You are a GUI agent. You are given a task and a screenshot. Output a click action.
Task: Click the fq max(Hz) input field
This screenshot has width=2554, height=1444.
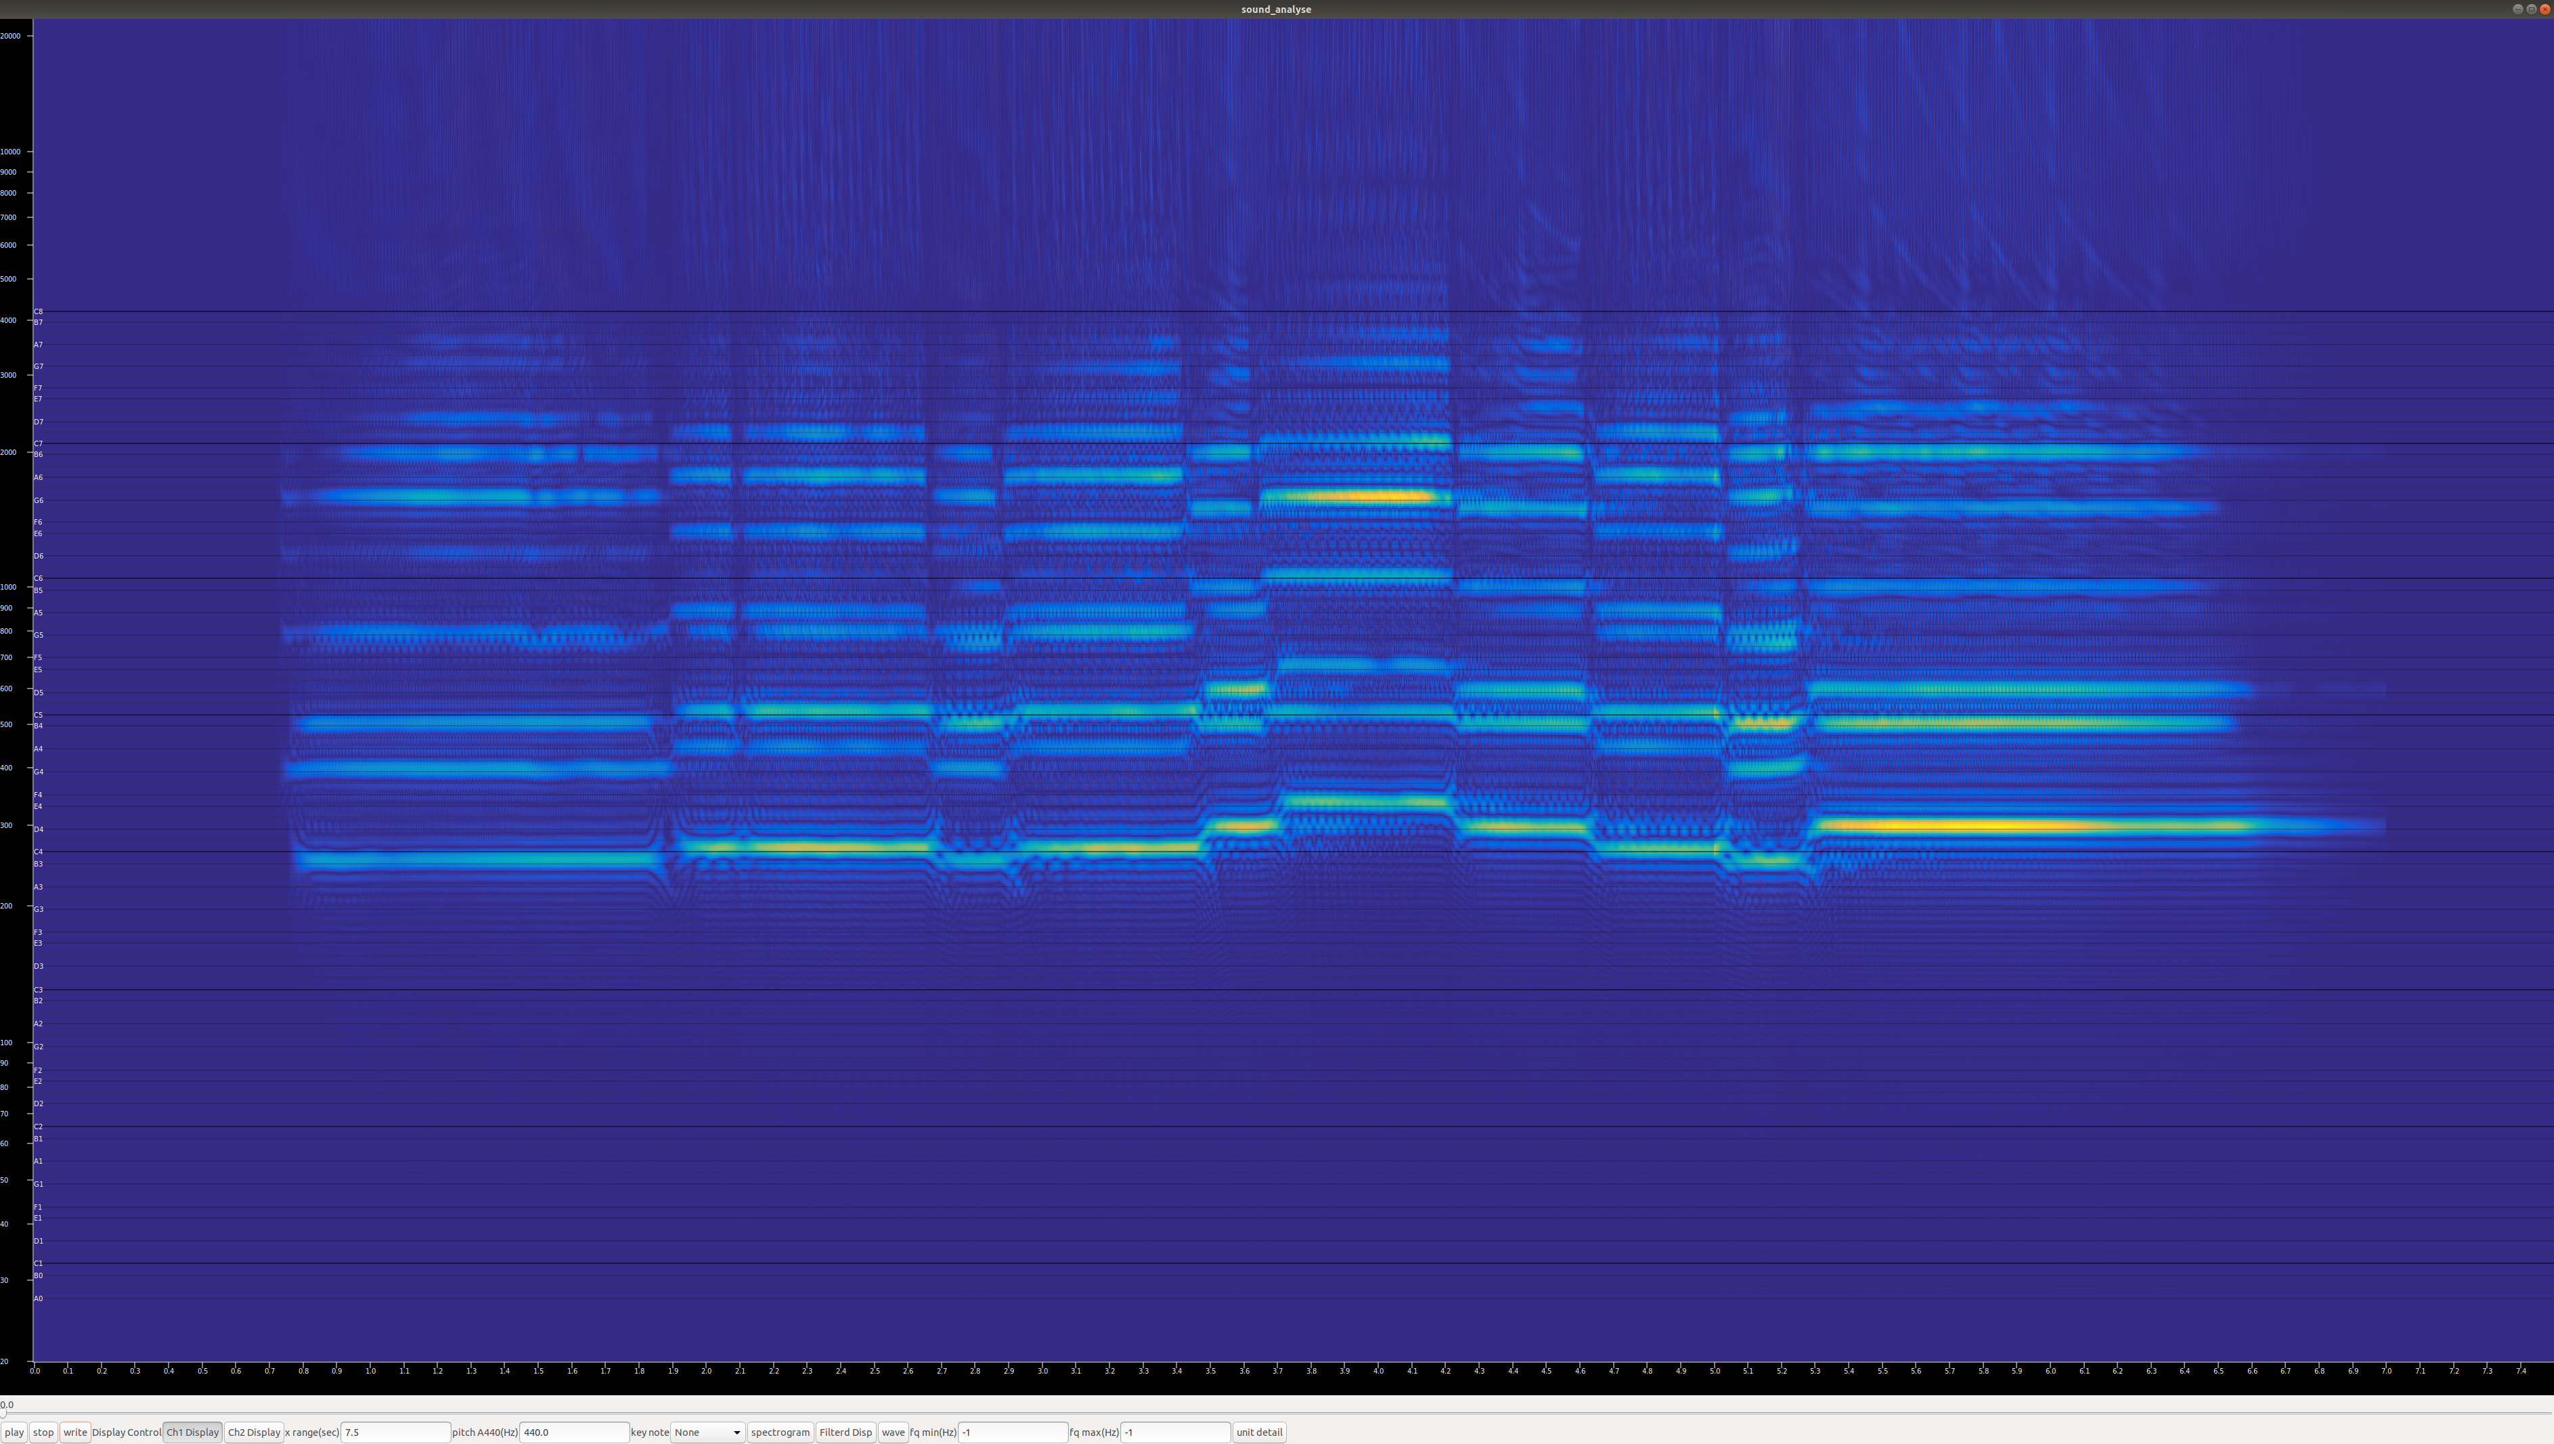point(1175,1432)
